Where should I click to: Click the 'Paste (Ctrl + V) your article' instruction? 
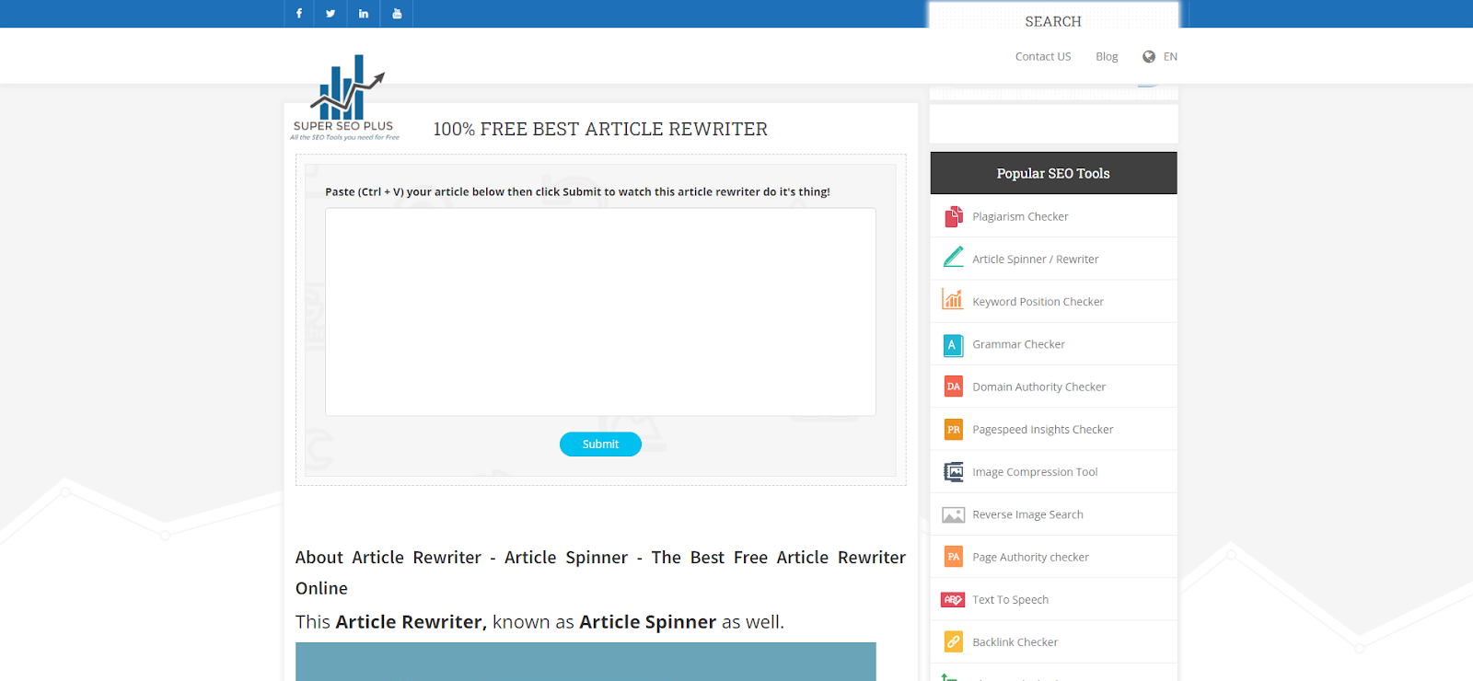pyautogui.click(x=577, y=191)
